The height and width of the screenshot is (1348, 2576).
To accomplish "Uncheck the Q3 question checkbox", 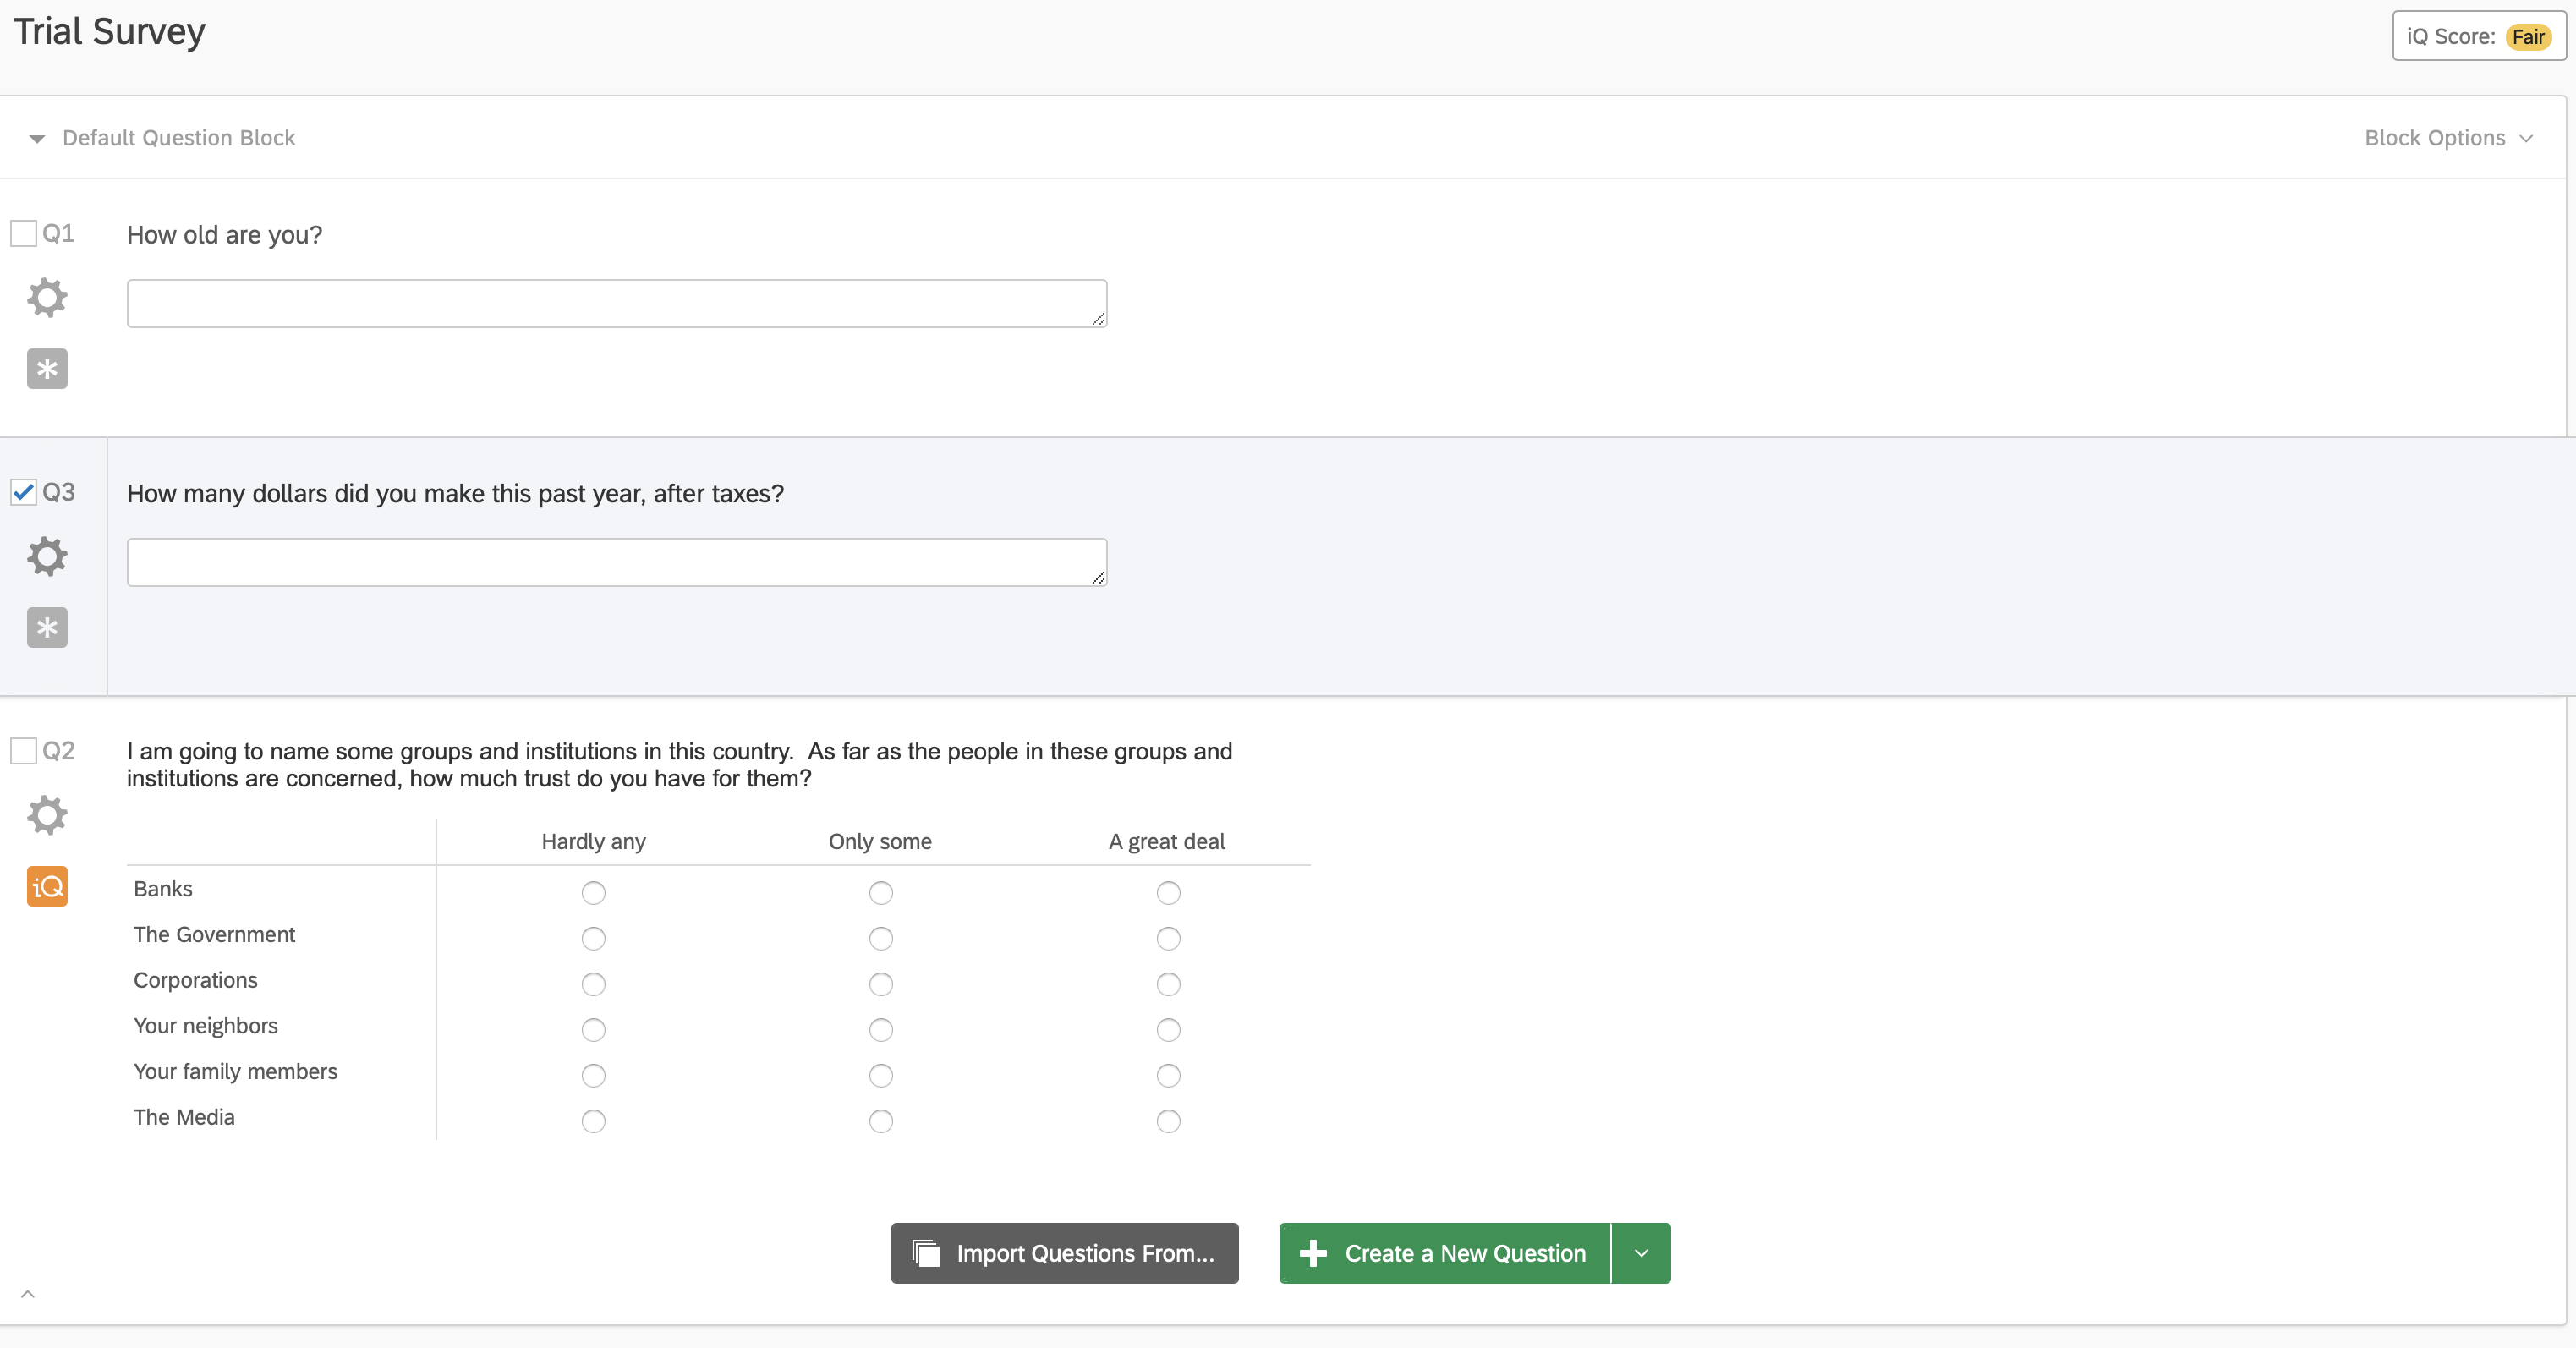I will tap(23, 492).
